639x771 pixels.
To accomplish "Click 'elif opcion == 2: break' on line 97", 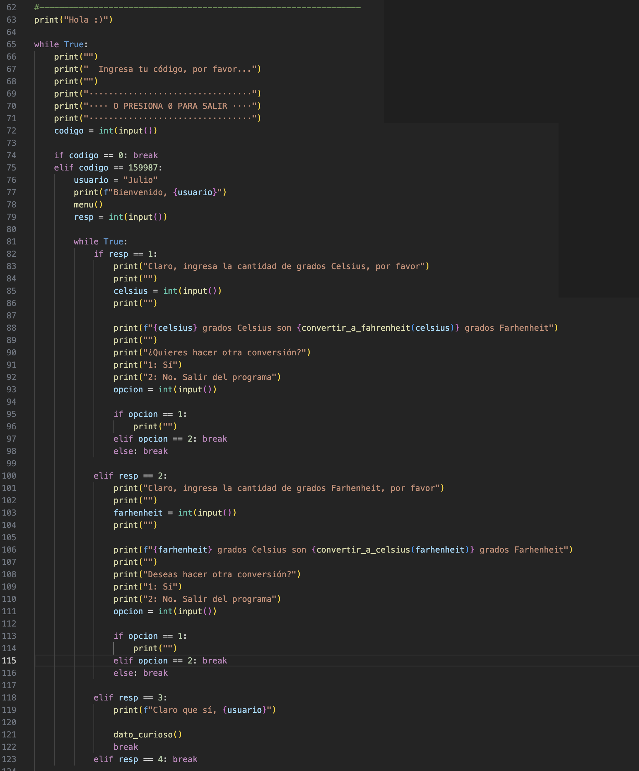I will (x=170, y=439).
